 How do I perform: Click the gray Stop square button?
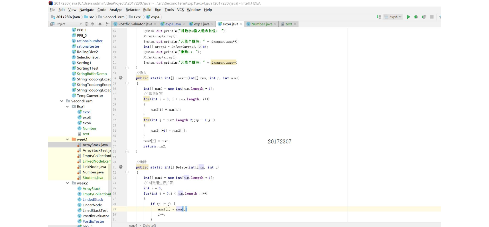point(432,17)
